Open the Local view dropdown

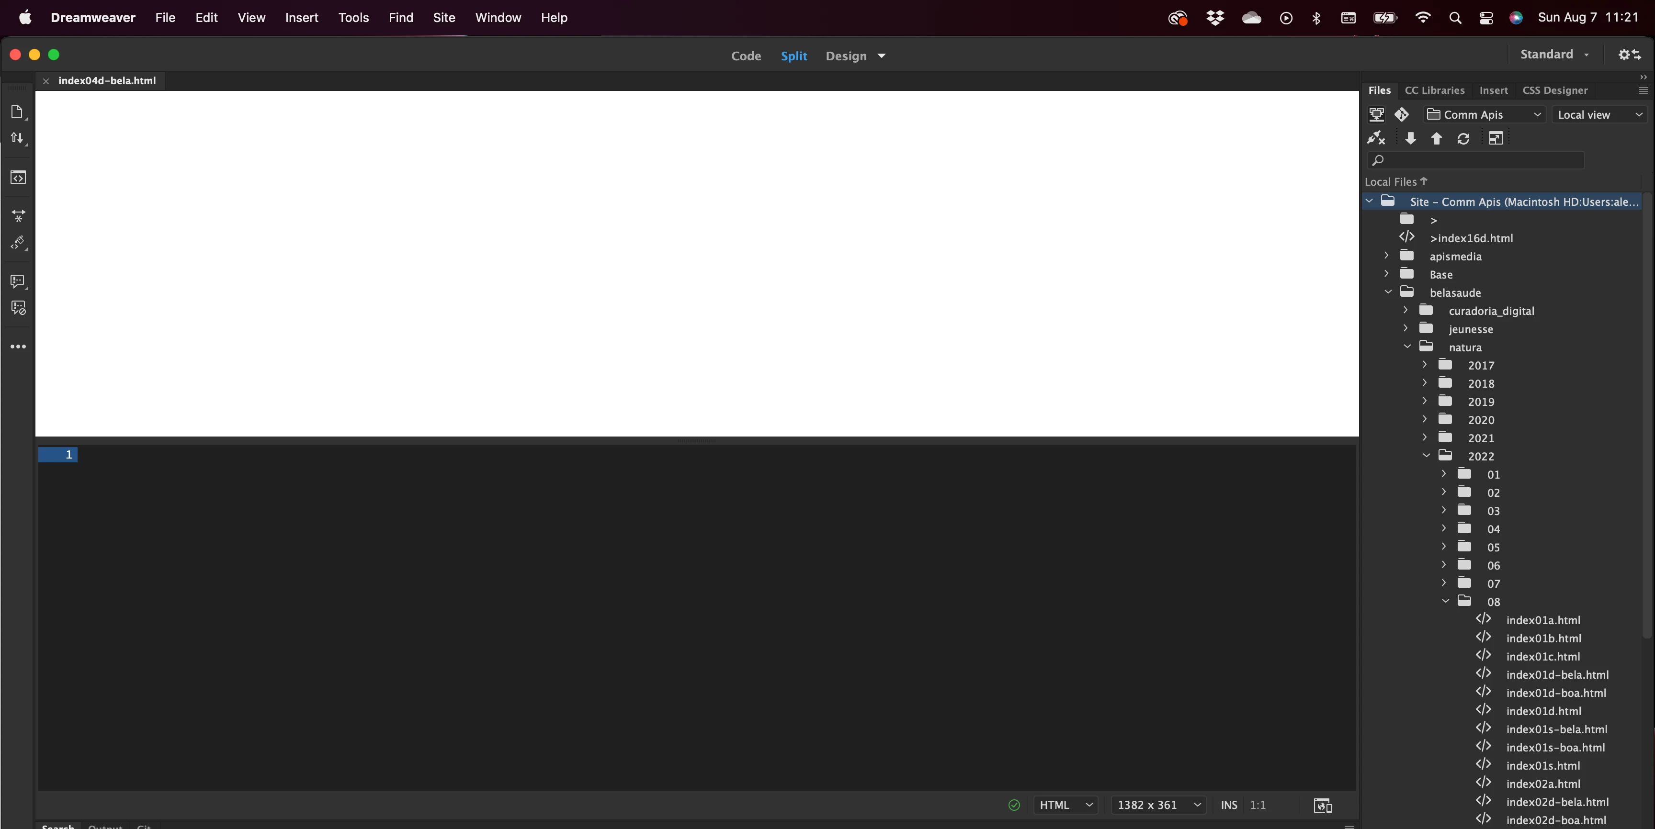click(1599, 115)
